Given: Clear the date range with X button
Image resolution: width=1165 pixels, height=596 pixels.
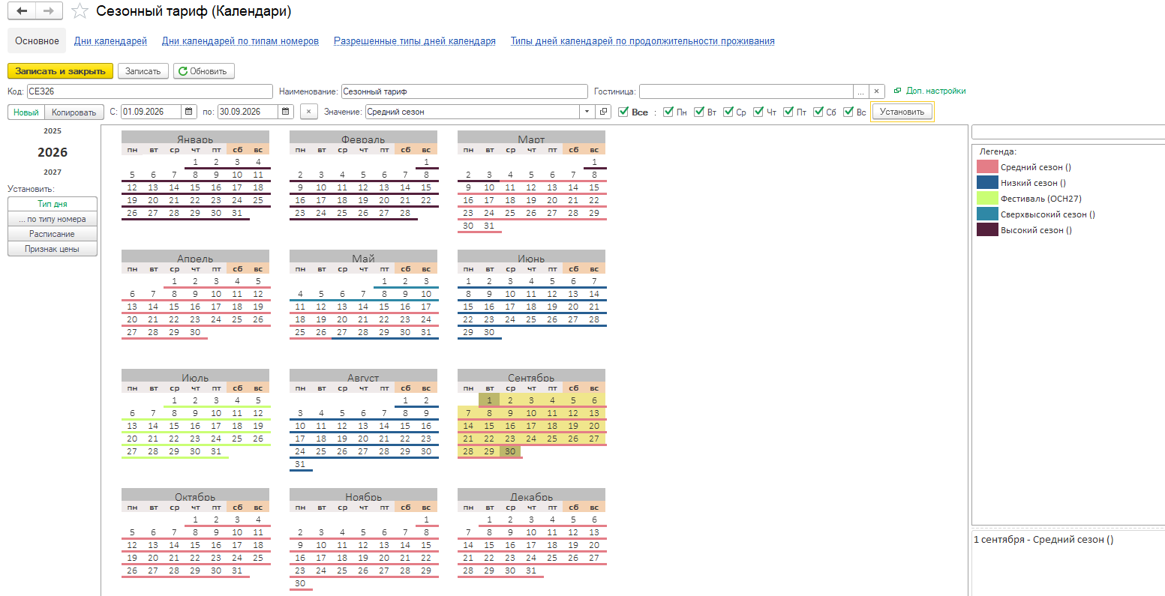Looking at the screenshot, I should point(309,112).
